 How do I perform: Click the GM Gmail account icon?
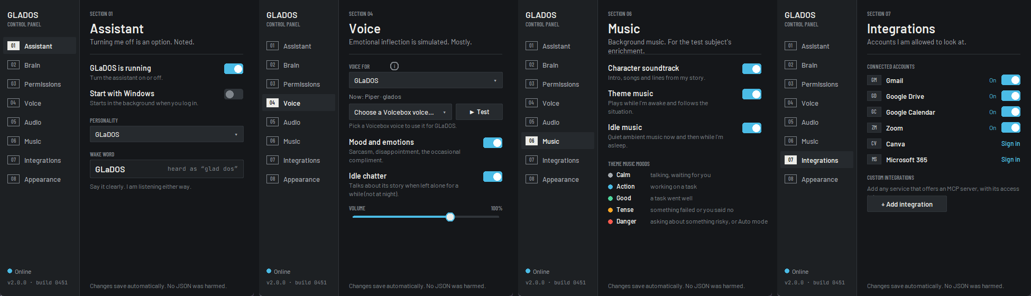click(x=874, y=80)
